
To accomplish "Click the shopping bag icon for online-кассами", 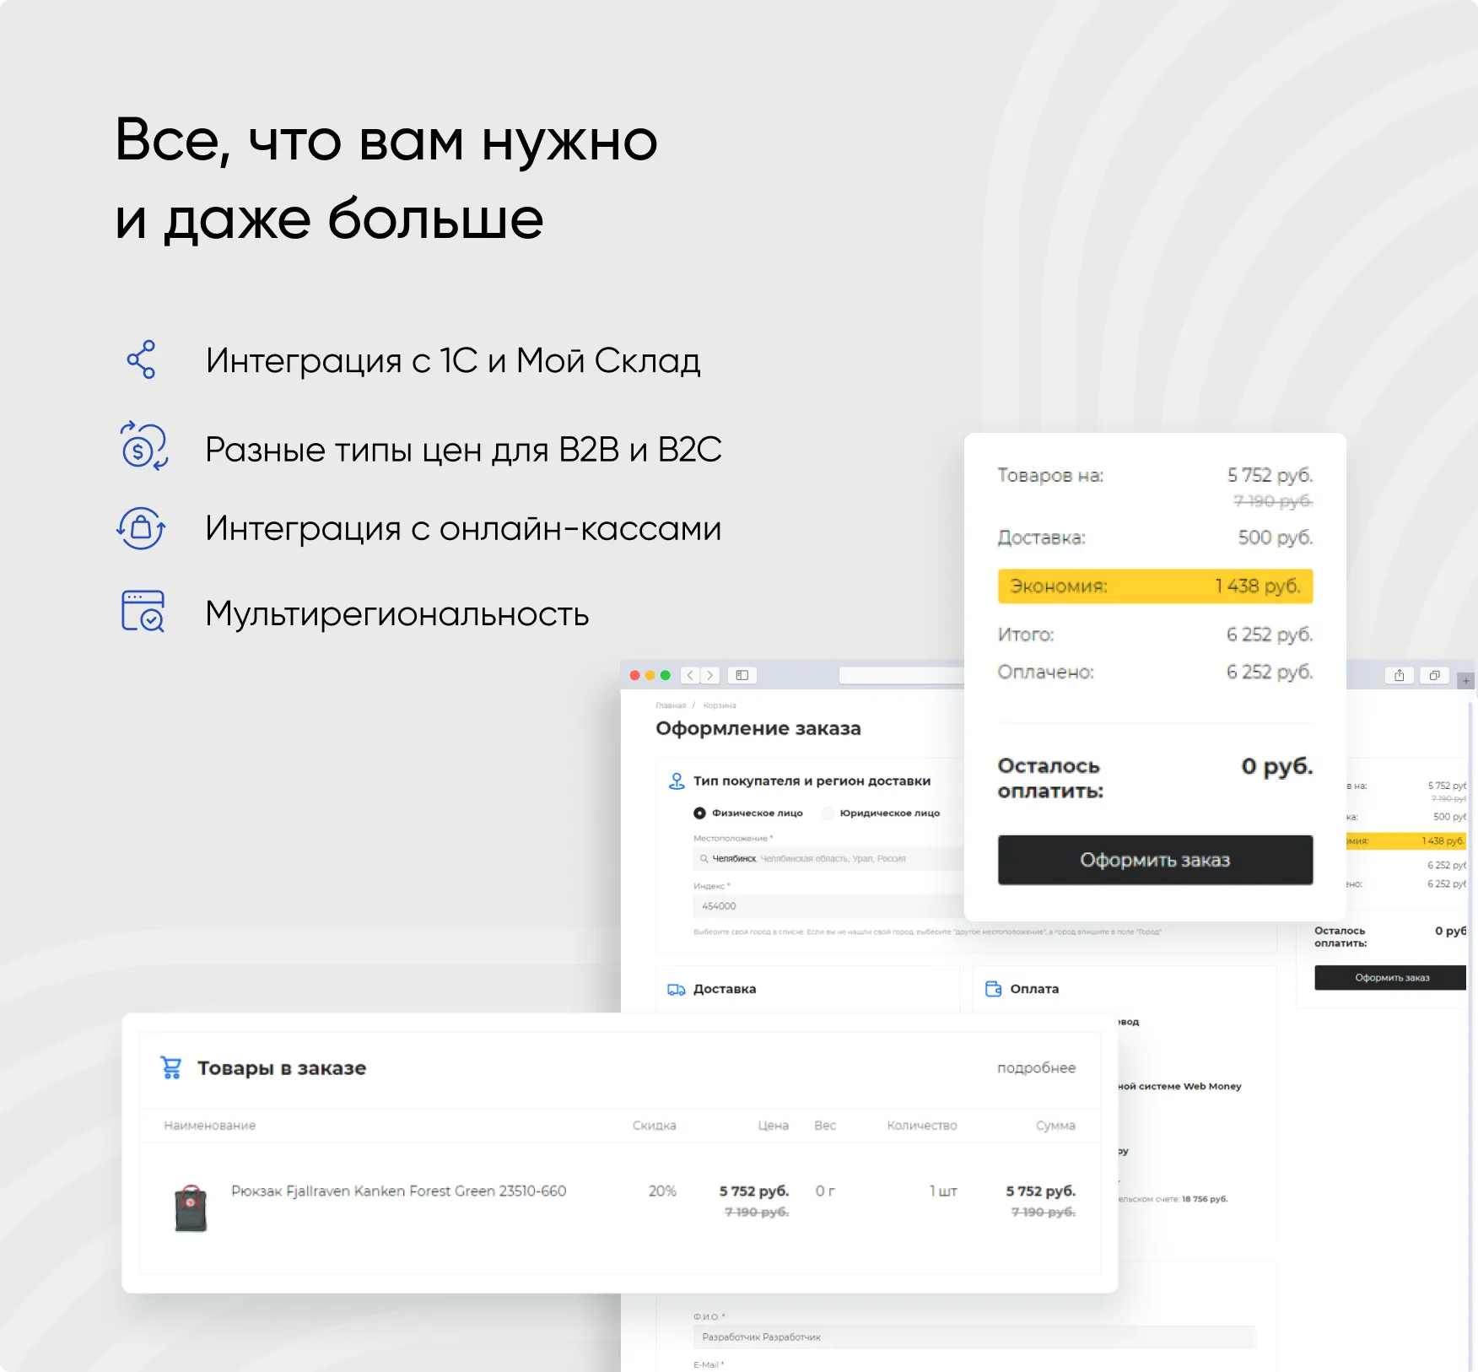I will click(141, 528).
